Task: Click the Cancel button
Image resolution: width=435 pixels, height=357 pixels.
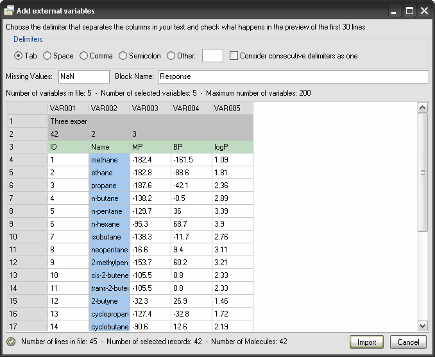Action: [408, 342]
